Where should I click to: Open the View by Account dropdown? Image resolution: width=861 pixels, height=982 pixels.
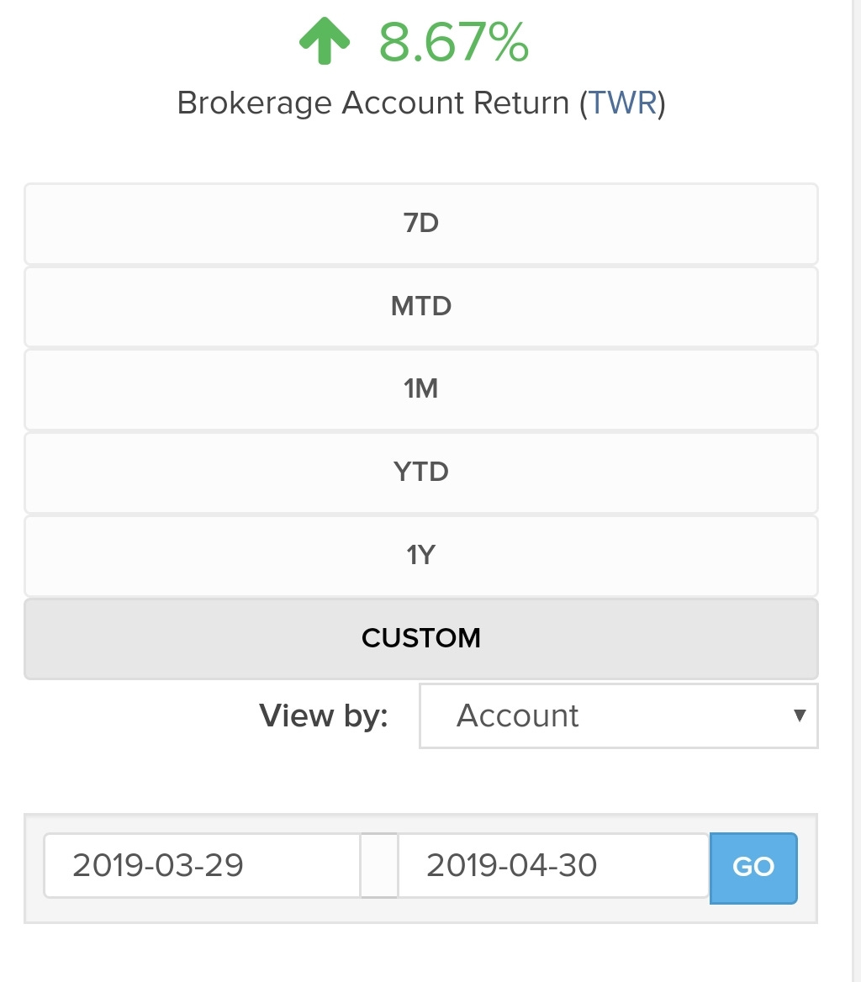pos(619,715)
